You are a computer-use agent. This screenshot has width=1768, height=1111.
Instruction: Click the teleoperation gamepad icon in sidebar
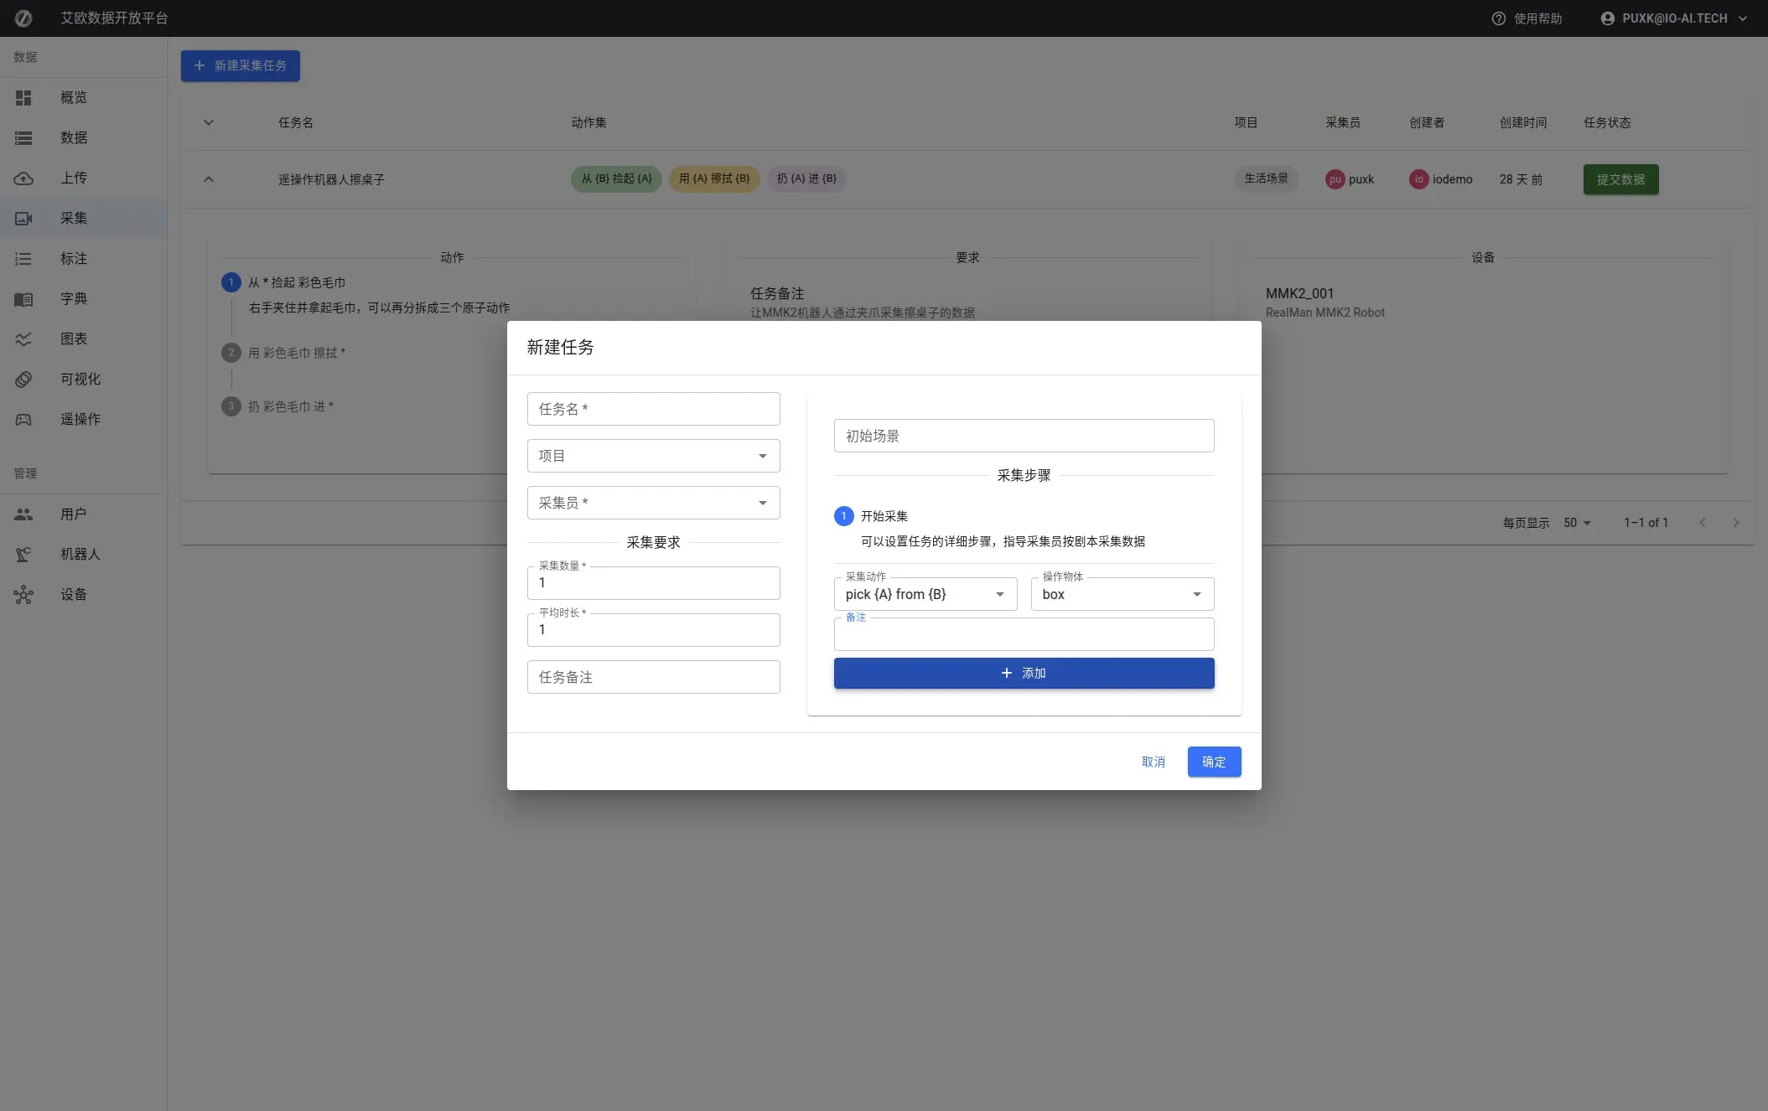pyautogui.click(x=23, y=420)
